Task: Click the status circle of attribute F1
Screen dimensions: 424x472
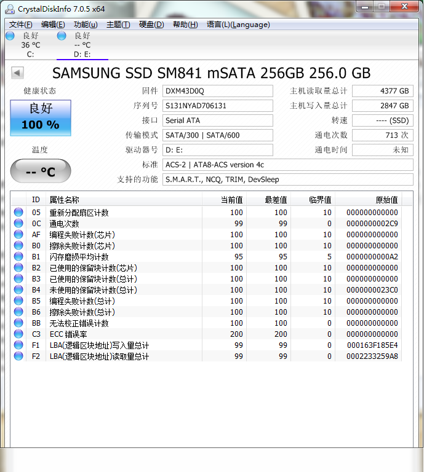Action: coord(18,345)
